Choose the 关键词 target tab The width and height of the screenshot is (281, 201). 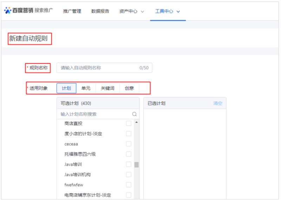tap(107, 88)
